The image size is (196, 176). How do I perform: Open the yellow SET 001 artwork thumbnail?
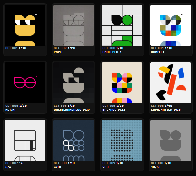(25, 25)
